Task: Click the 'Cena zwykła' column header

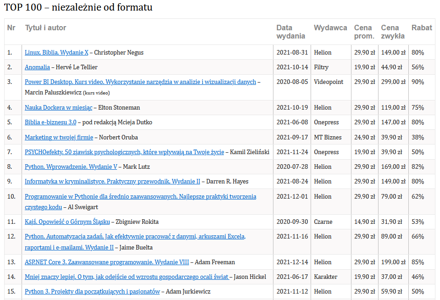Action: [393, 32]
